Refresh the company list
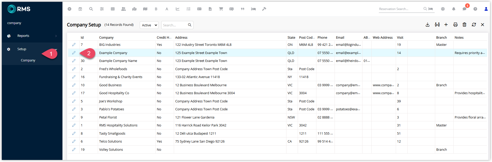 tap(474, 25)
